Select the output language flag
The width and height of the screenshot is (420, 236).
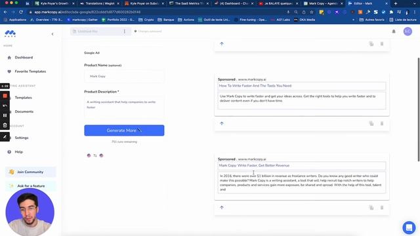click(101, 155)
